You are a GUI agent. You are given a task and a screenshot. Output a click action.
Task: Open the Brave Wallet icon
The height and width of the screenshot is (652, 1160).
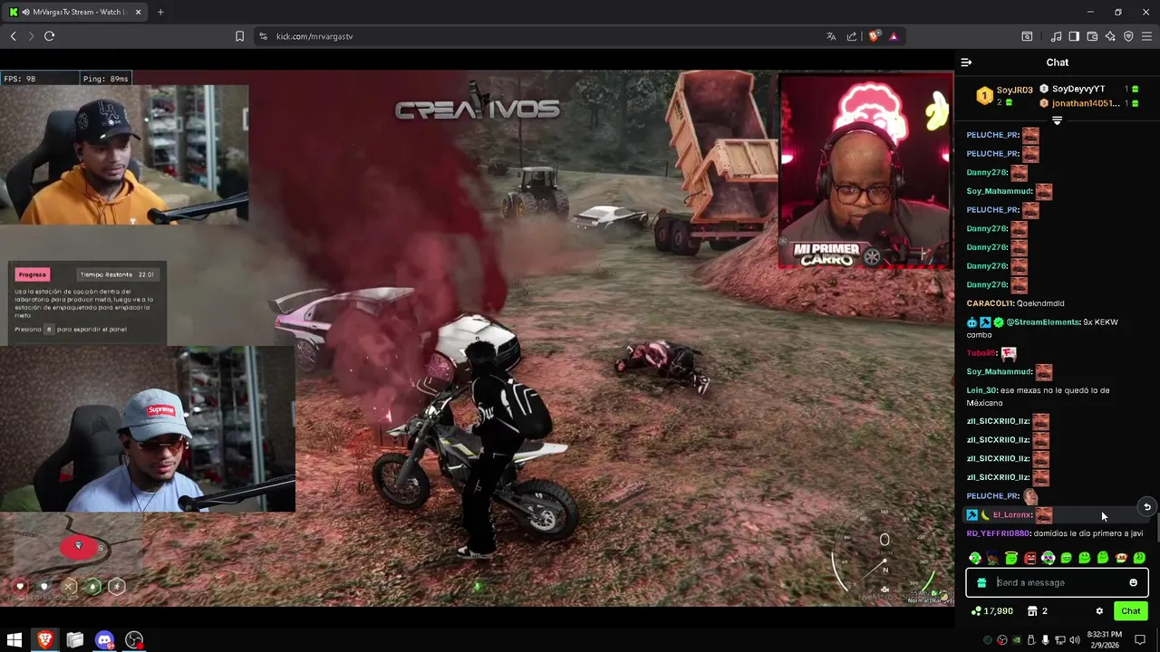[1092, 36]
